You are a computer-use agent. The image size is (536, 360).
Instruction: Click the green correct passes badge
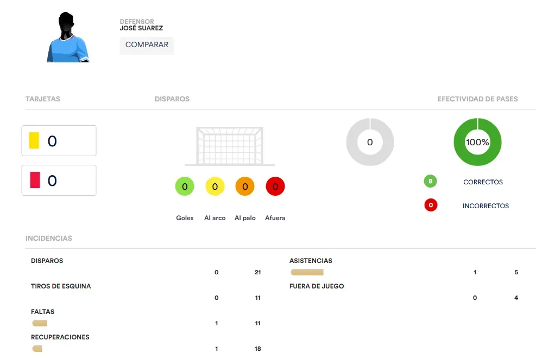pos(430,181)
